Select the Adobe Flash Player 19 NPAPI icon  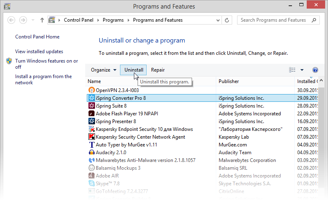92,114
